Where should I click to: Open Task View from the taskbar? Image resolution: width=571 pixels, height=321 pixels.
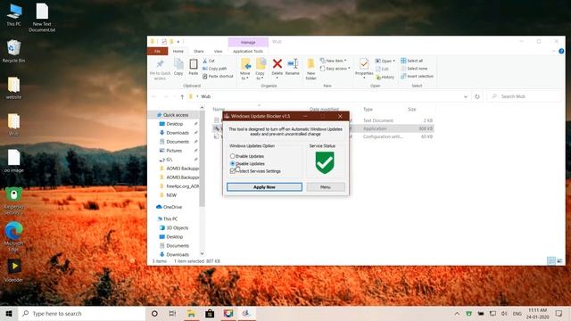click(172, 313)
